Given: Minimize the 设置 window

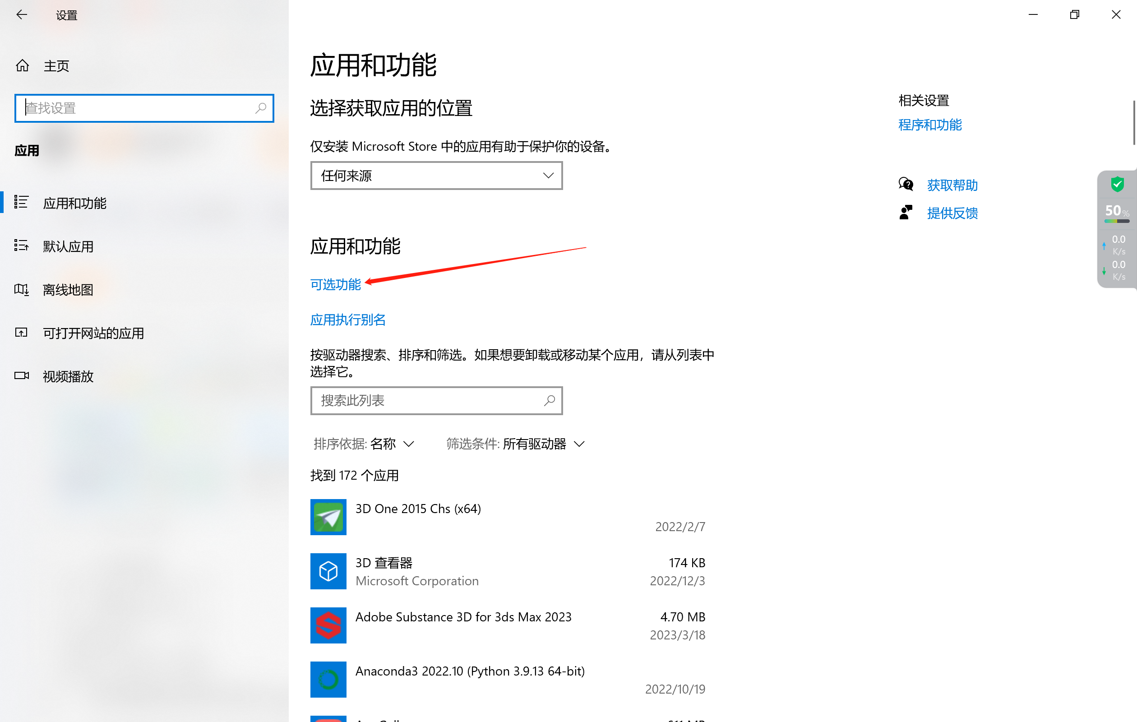Looking at the screenshot, I should [x=1033, y=14].
